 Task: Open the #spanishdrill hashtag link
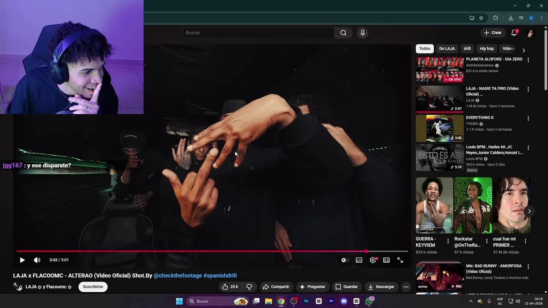pos(220,275)
